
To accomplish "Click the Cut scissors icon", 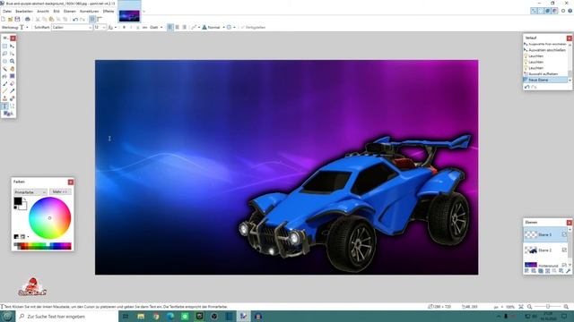I will 38,19.
